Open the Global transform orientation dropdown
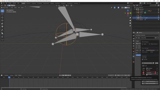This screenshot has width=160, height=90. 59,5
